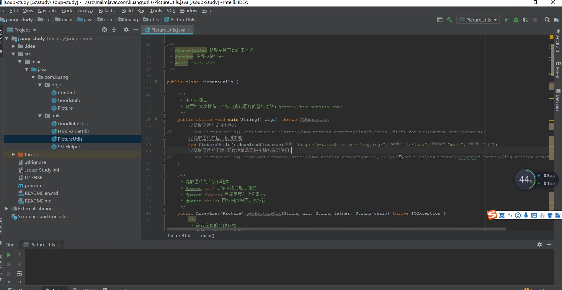562x290 pixels.
Task: Click the green Run button in toolbar
Action: coord(506,20)
